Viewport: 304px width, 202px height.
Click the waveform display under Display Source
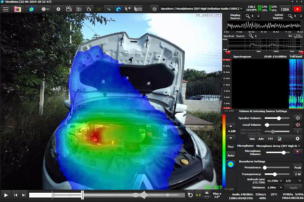click(264, 25)
